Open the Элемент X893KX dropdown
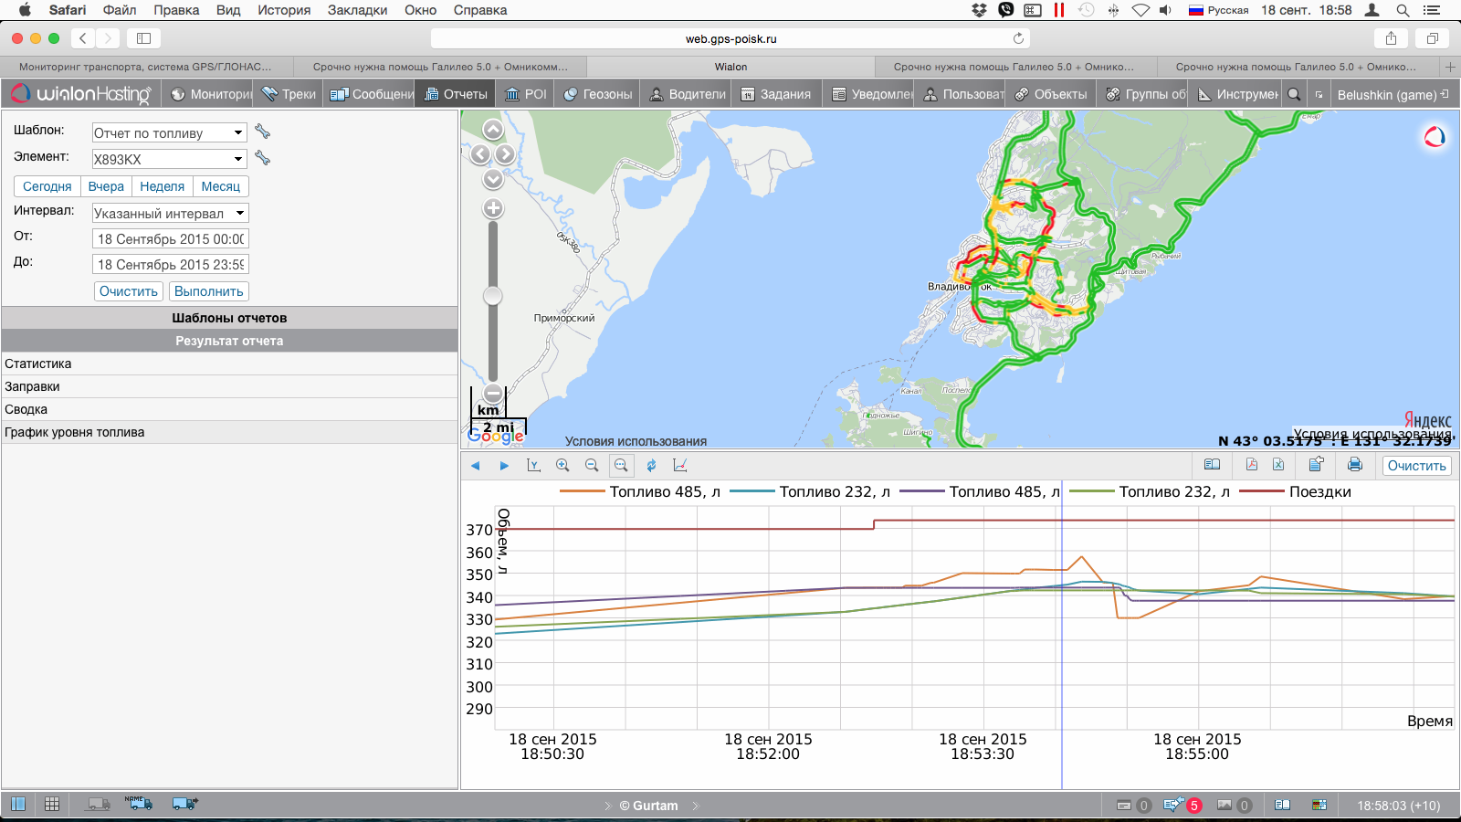The image size is (1461, 822). click(169, 159)
